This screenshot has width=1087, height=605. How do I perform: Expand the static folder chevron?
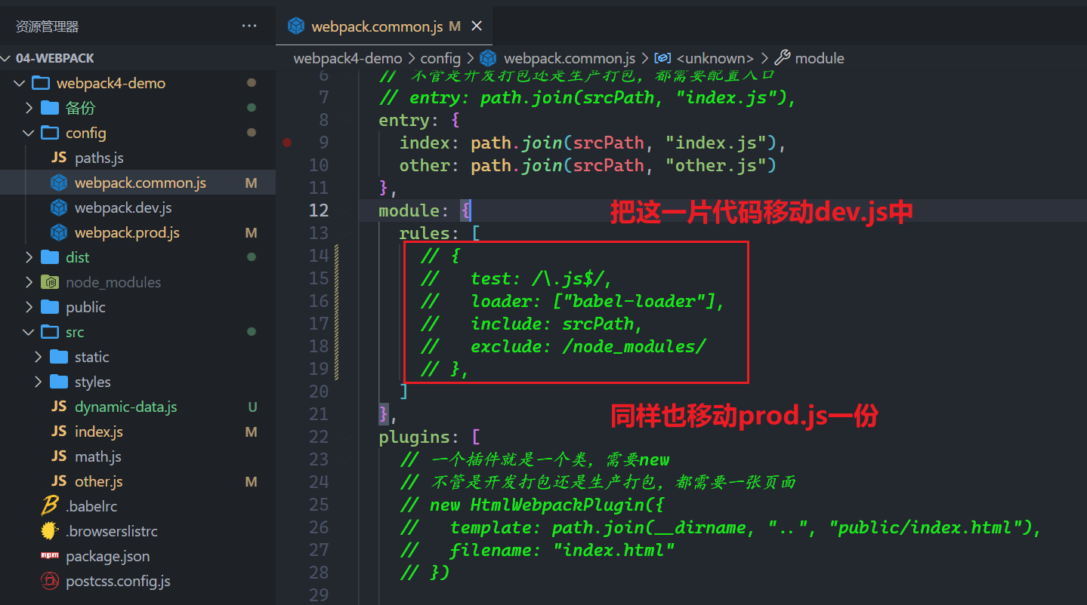[x=38, y=357]
